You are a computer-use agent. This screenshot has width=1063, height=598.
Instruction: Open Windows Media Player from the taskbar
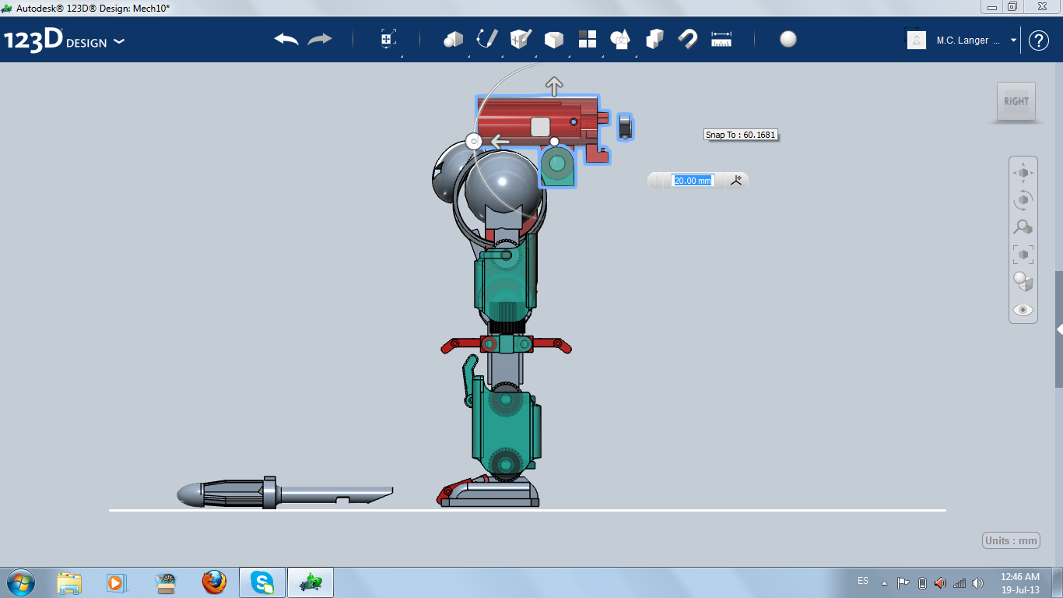click(116, 582)
